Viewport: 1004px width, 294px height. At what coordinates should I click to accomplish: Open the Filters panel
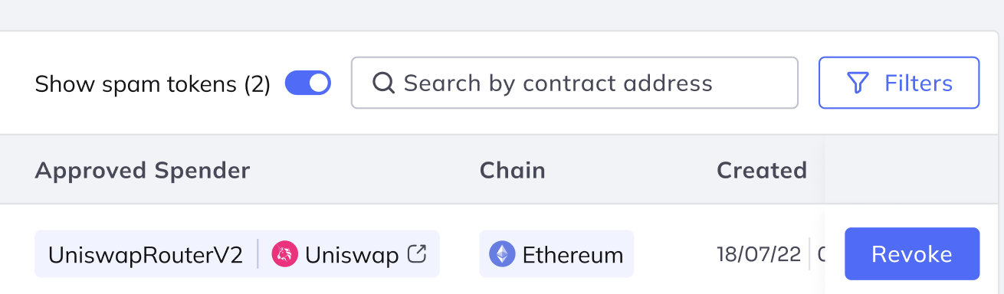(899, 83)
